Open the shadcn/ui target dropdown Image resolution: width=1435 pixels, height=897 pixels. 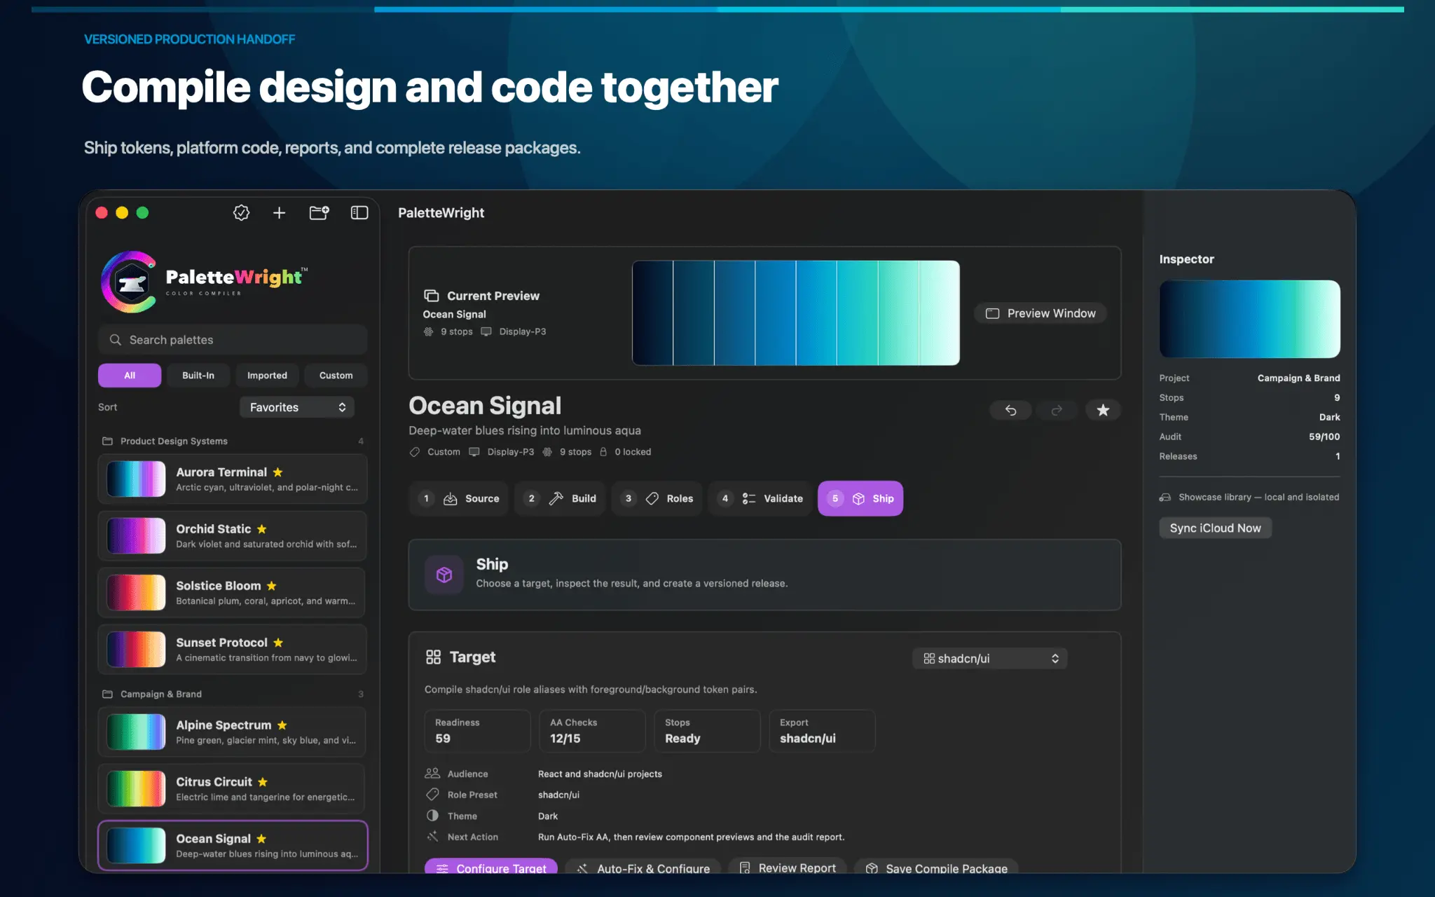[x=989, y=658]
